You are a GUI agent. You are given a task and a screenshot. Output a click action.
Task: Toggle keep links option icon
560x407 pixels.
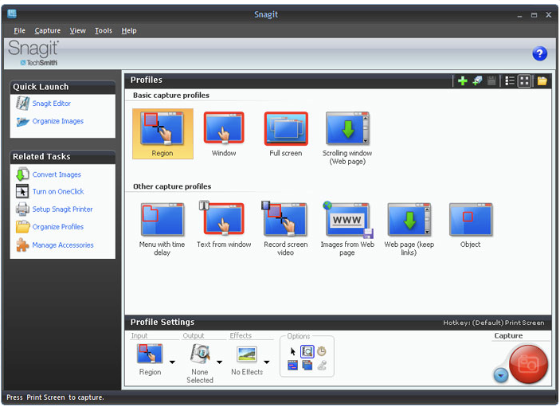[x=292, y=366]
